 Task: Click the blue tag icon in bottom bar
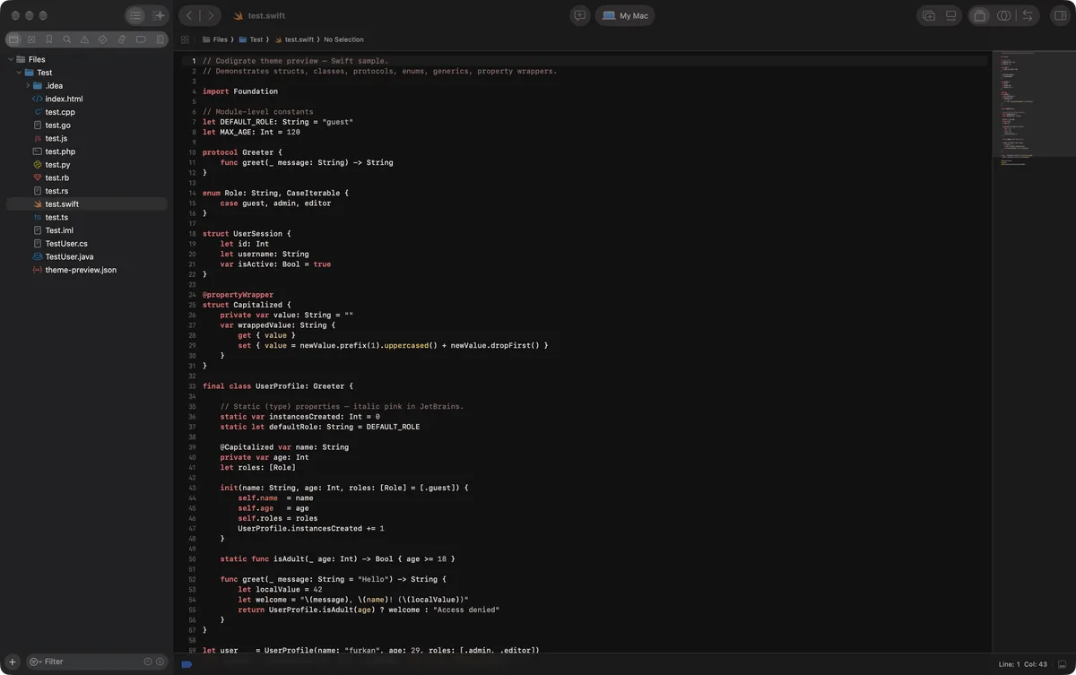(187, 664)
